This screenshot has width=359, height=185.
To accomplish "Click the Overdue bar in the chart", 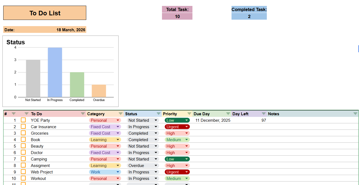I will 99,91.
